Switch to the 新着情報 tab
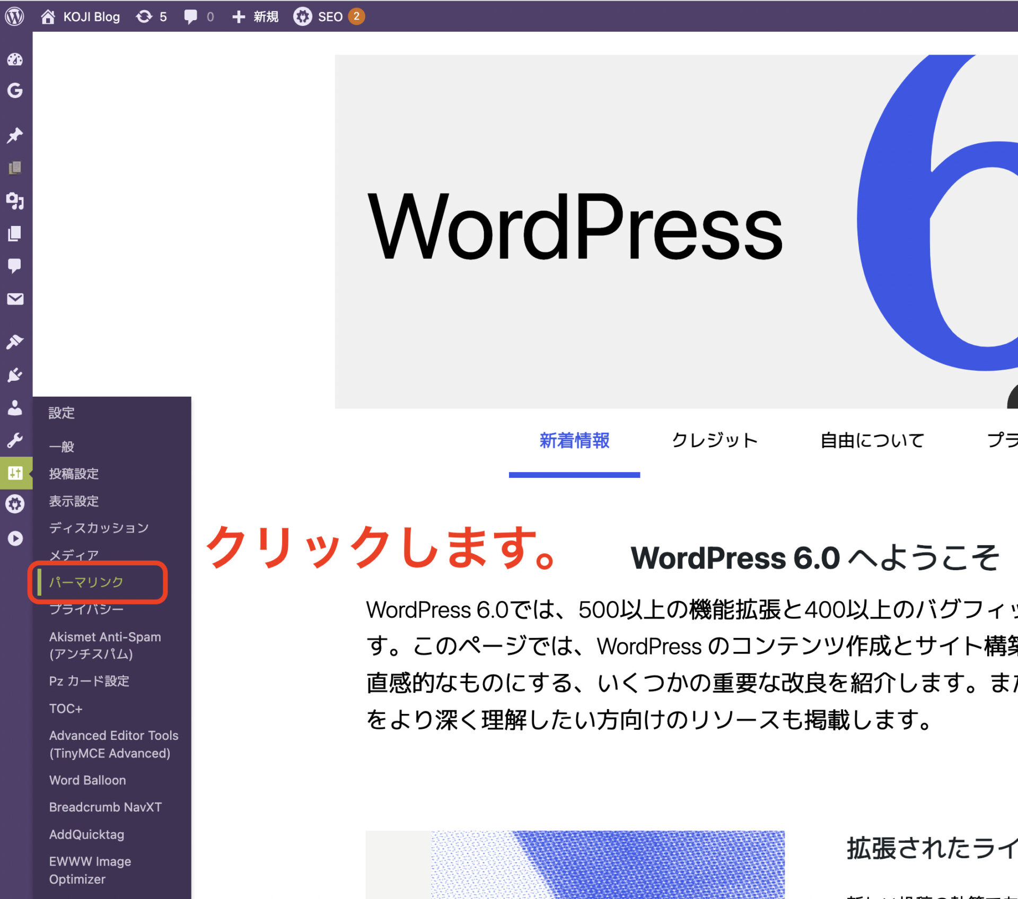1018x899 pixels. (x=574, y=441)
